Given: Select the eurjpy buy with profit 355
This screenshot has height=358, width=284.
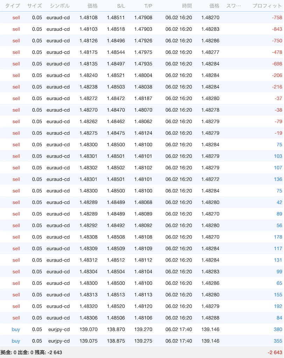Looking at the screenshot, I should point(142,341).
